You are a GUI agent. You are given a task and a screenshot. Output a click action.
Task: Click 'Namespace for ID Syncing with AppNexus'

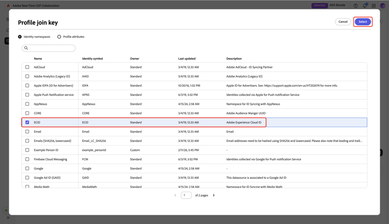click(x=253, y=104)
